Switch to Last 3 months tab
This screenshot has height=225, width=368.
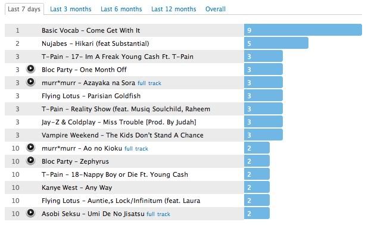pyautogui.click(x=71, y=9)
